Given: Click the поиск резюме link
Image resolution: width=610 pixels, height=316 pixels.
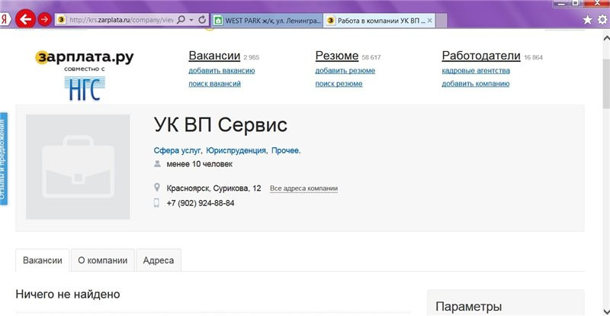Looking at the screenshot, I should click(x=339, y=84).
